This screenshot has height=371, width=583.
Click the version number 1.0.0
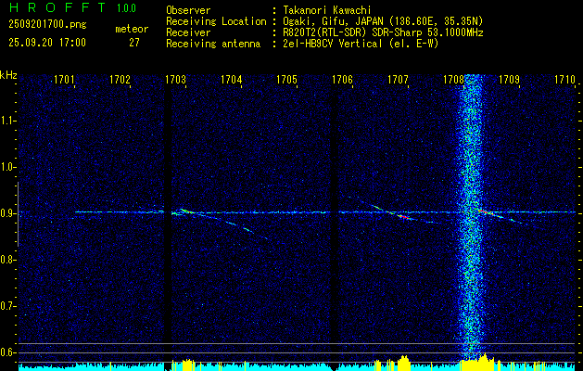(126, 8)
